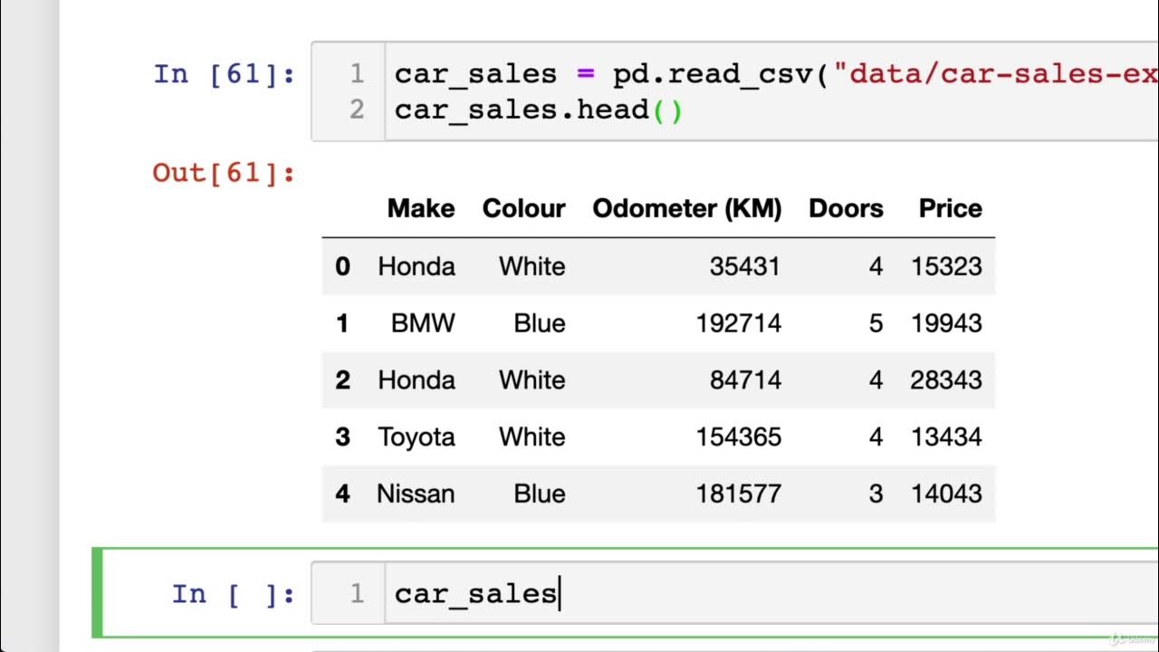Click row index 0 in the table
Screen dimensions: 1159x652
(342, 266)
